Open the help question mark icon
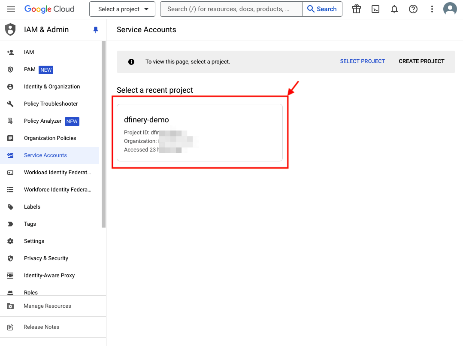 pyautogui.click(x=413, y=9)
